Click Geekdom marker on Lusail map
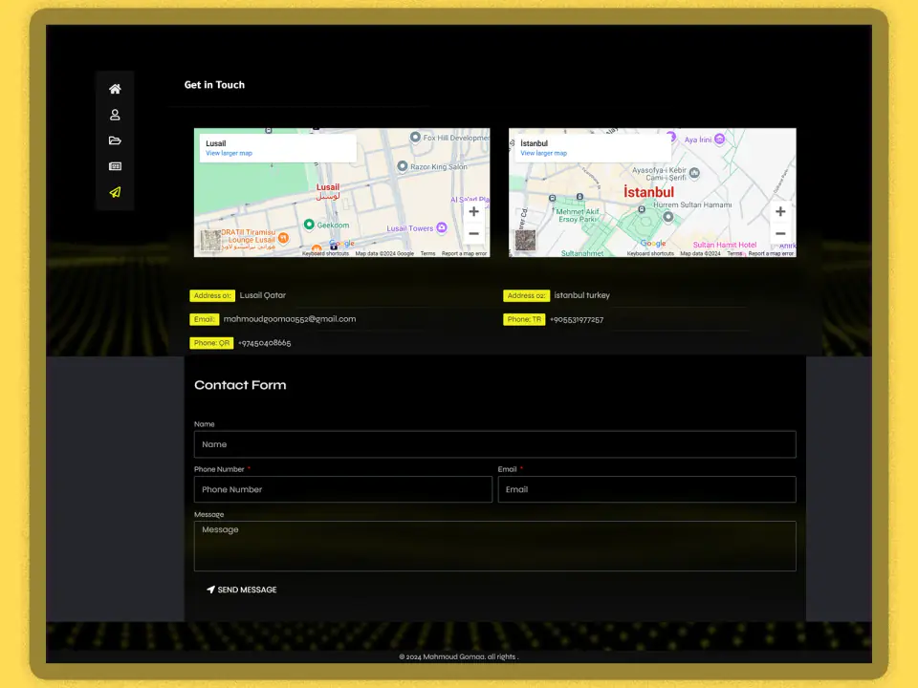This screenshot has height=688, width=918. coord(309,224)
